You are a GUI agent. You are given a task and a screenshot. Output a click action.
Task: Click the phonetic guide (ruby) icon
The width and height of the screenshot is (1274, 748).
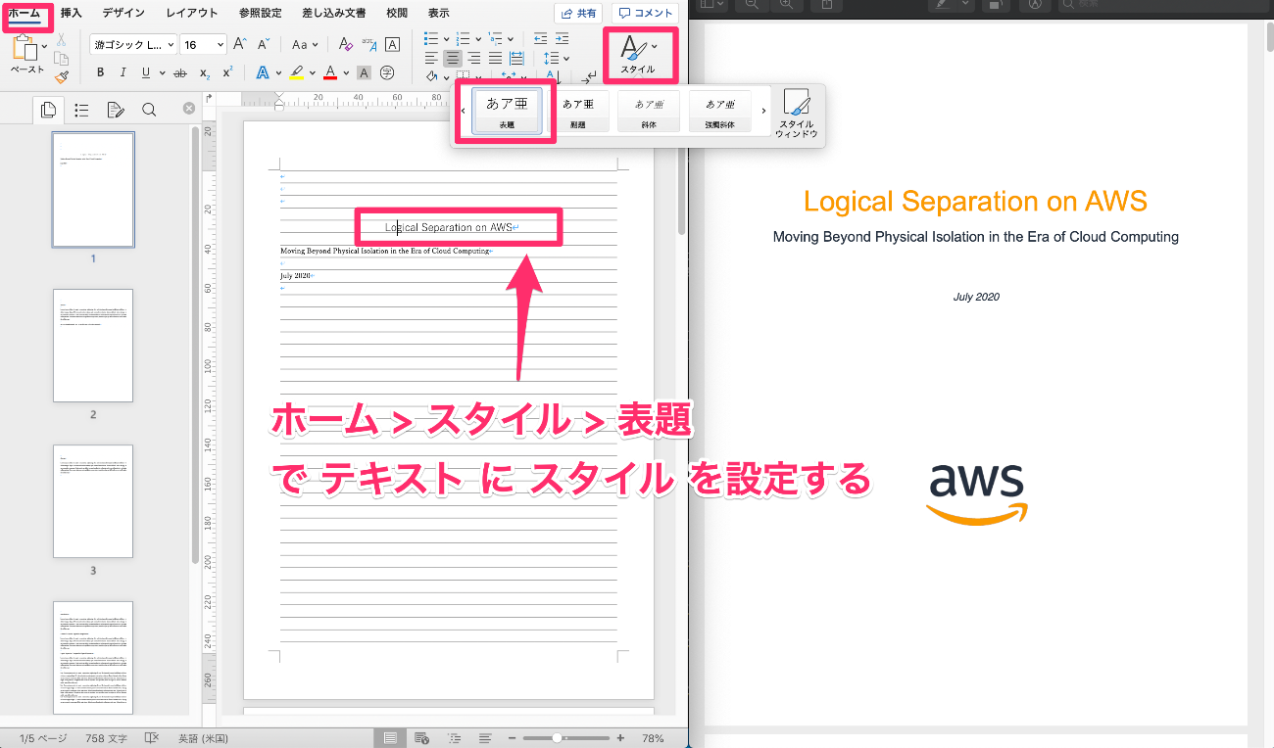coord(369,44)
